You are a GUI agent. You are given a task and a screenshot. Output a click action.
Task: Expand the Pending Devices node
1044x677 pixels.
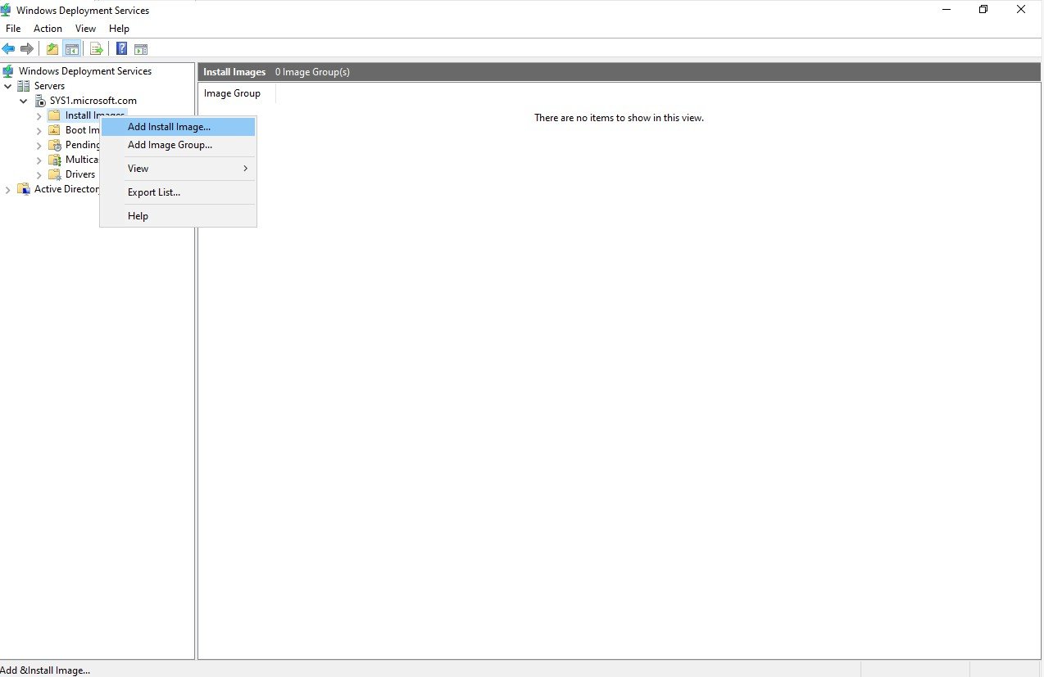click(x=39, y=145)
